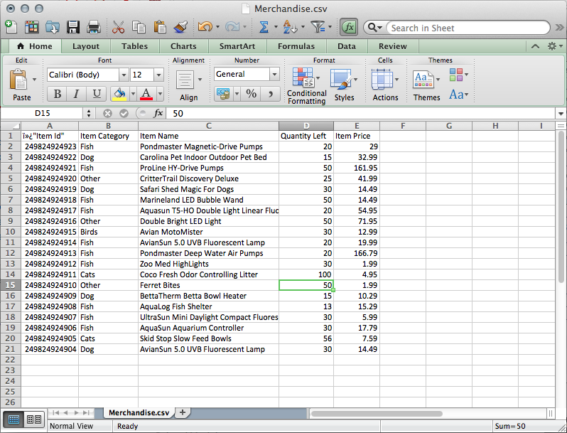This screenshot has height=433, width=567.
Task: Collapse the ribbon with the chevron
Action: [535, 46]
